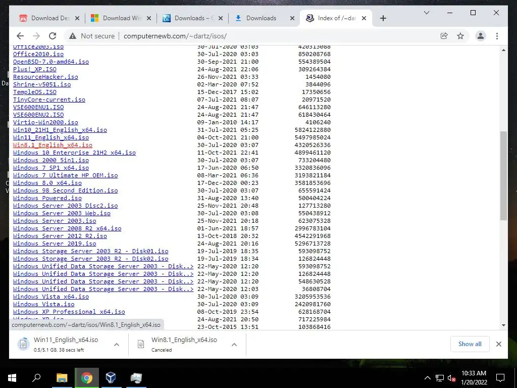Click the network tray icon

point(440,378)
